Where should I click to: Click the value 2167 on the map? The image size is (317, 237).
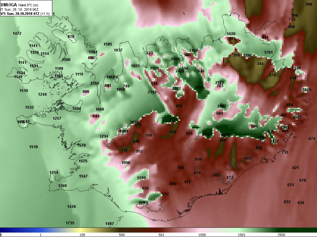pyautogui.click(x=193, y=50)
